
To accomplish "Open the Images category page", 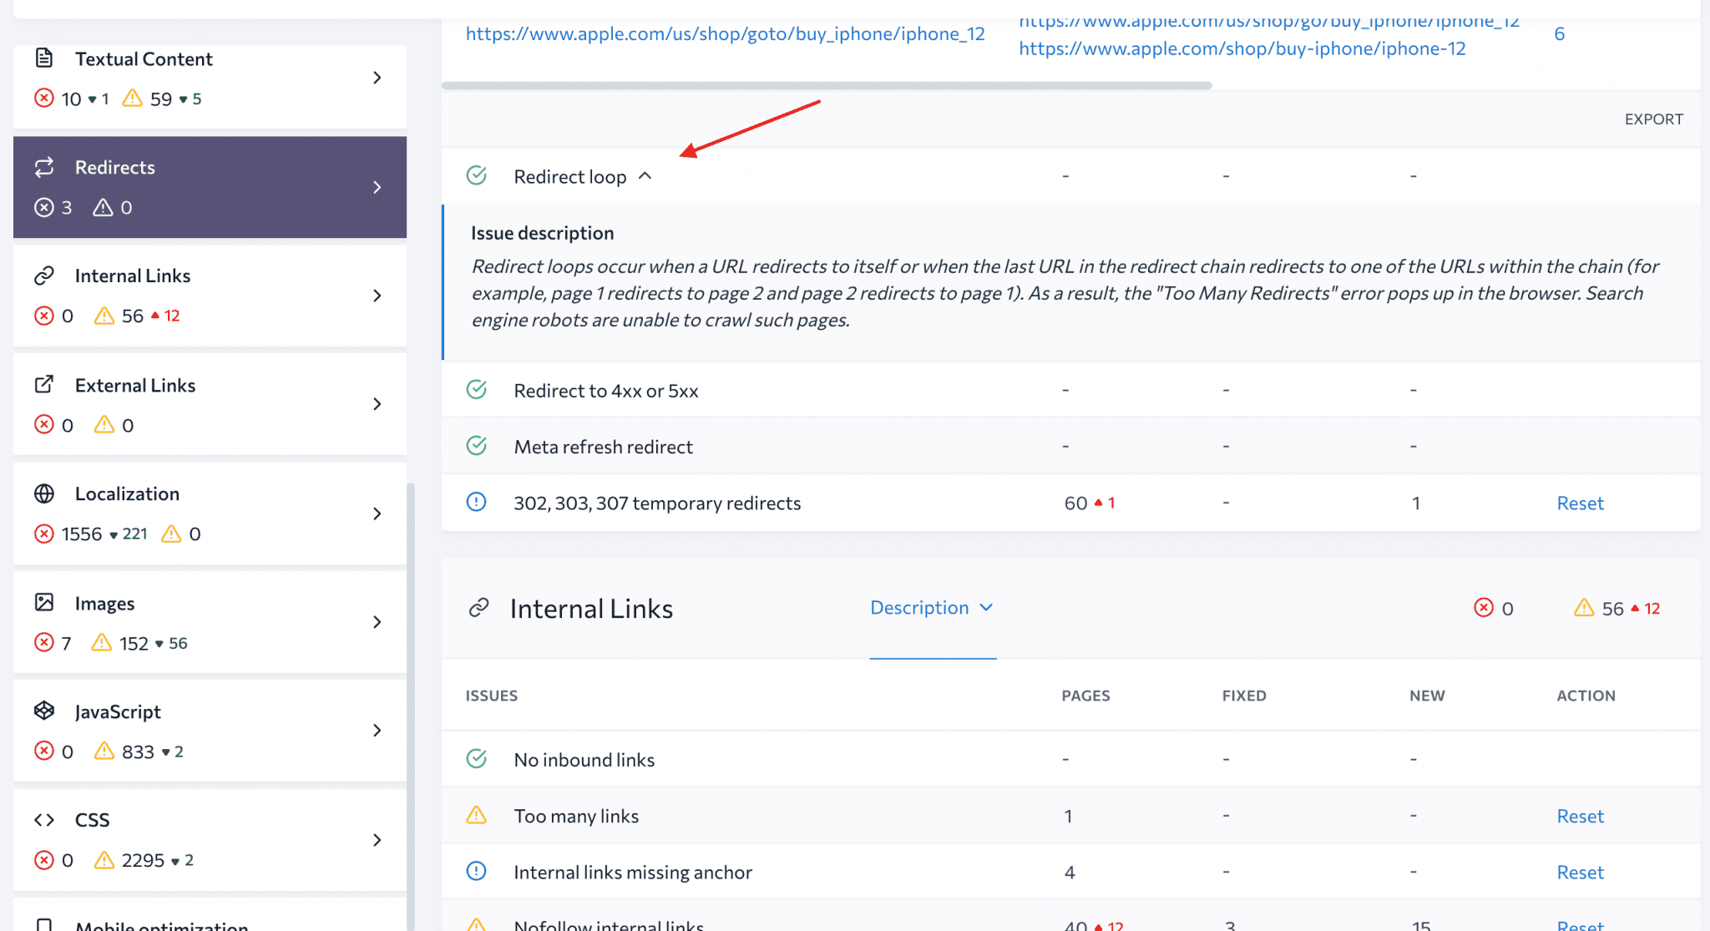I will coord(378,622).
